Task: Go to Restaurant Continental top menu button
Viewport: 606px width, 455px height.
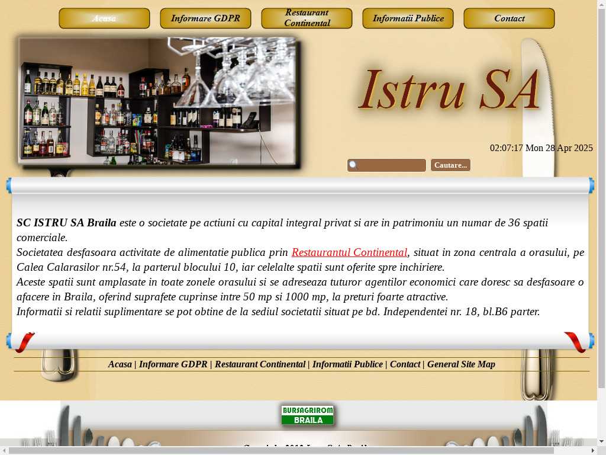Action: click(x=307, y=18)
